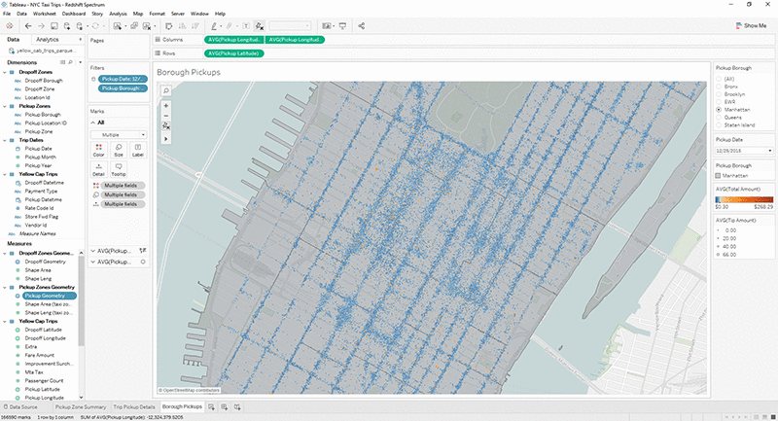Click the AVG(Total Amount) color legend gradient
The image size is (778, 421).
[744, 199]
